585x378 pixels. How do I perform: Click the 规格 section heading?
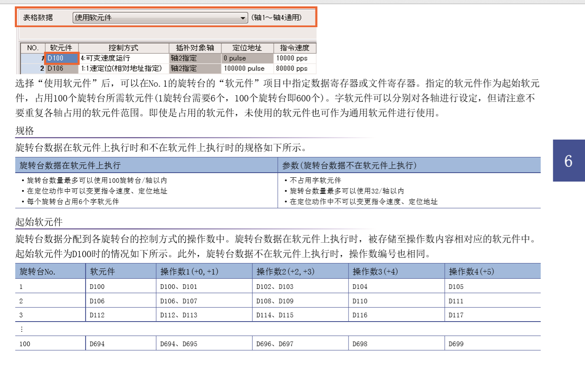click(x=25, y=131)
